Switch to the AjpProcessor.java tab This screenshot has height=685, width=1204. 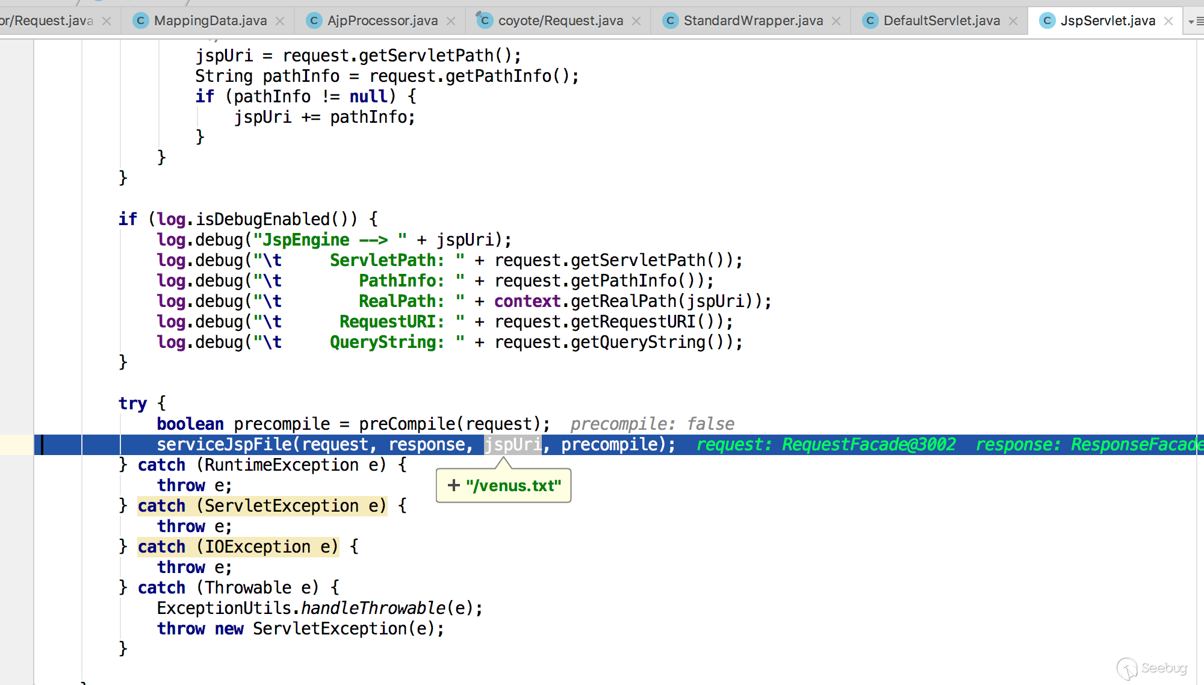382,21
